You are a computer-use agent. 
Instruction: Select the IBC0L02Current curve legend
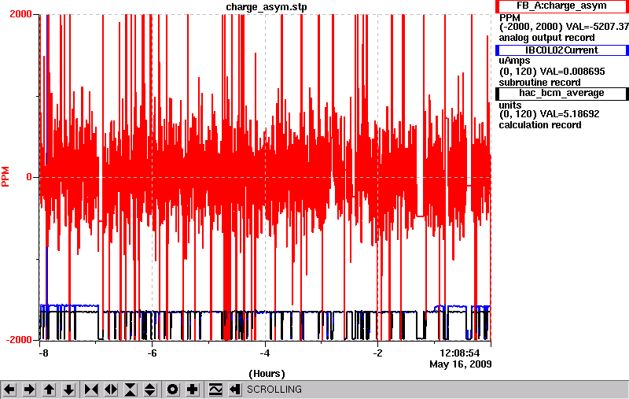pyautogui.click(x=561, y=50)
